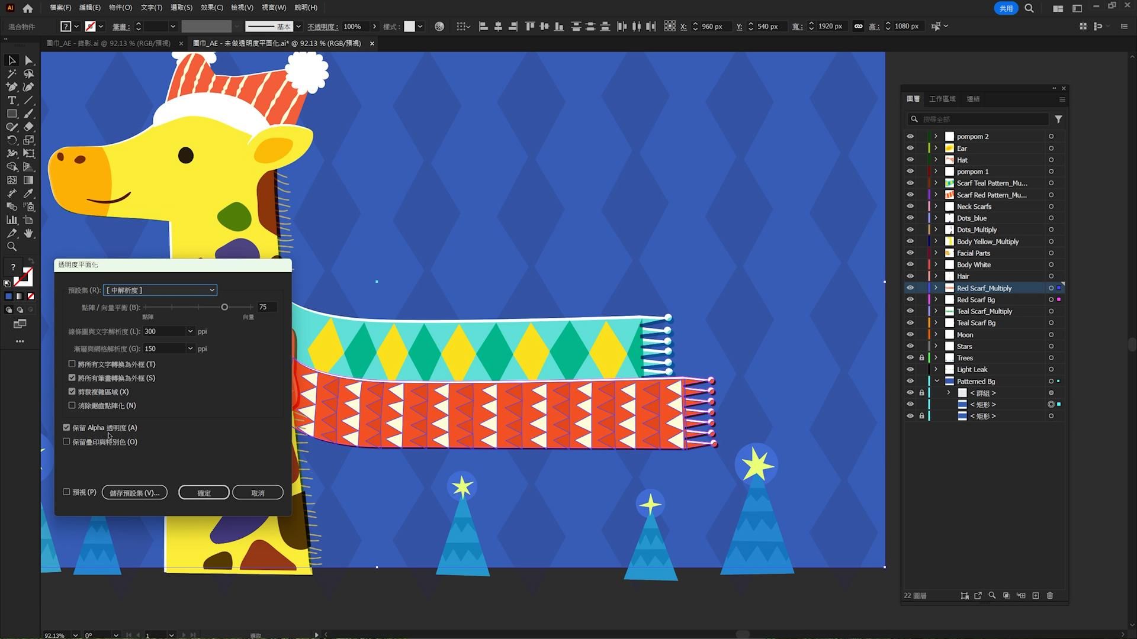Hide the Moon layer visibility
This screenshot has height=639, width=1137.
tap(910, 334)
